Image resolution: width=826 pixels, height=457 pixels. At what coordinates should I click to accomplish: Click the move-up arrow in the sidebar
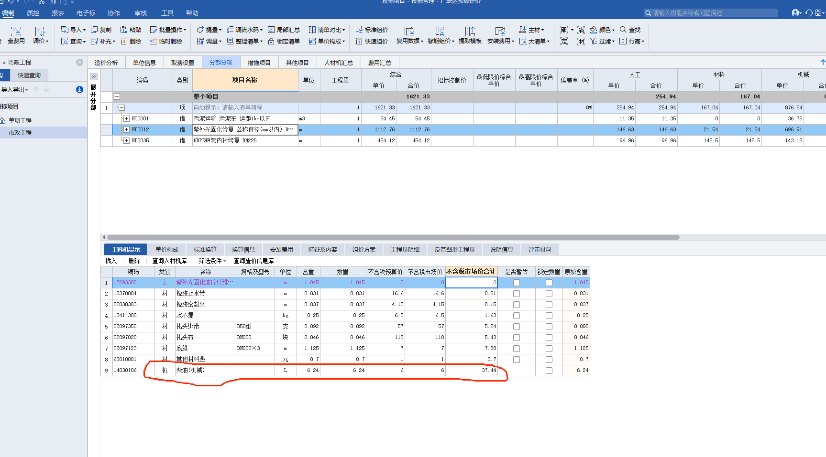[36, 89]
